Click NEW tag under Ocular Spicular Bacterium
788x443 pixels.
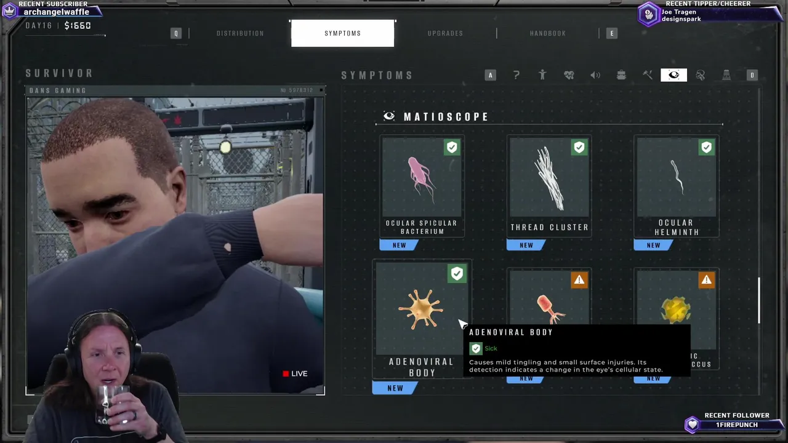click(400, 245)
